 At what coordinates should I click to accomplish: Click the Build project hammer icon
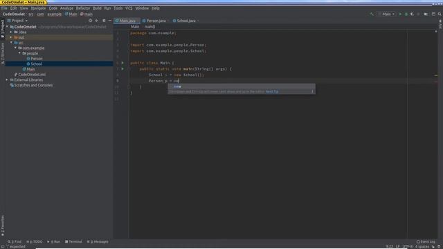coord(372,14)
